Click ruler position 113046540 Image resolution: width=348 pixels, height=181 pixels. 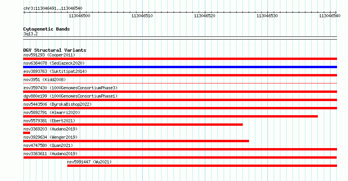tap(330, 16)
